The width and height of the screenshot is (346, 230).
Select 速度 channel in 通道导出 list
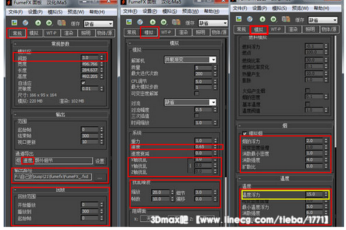point(28,160)
